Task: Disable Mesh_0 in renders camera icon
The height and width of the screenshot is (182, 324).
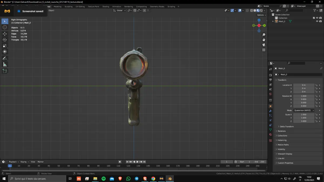Action: coord(320,21)
